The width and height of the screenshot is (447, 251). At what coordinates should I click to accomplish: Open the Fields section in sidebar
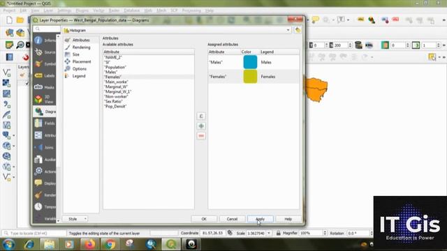point(45,123)
